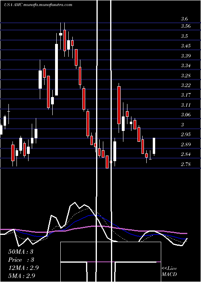Click the 3.22 price axis label
Viewport: 201px width, 282px height.
pos(185,85)
